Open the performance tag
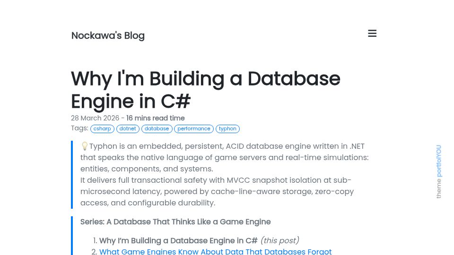454x255 pixels. pos(194,128)
